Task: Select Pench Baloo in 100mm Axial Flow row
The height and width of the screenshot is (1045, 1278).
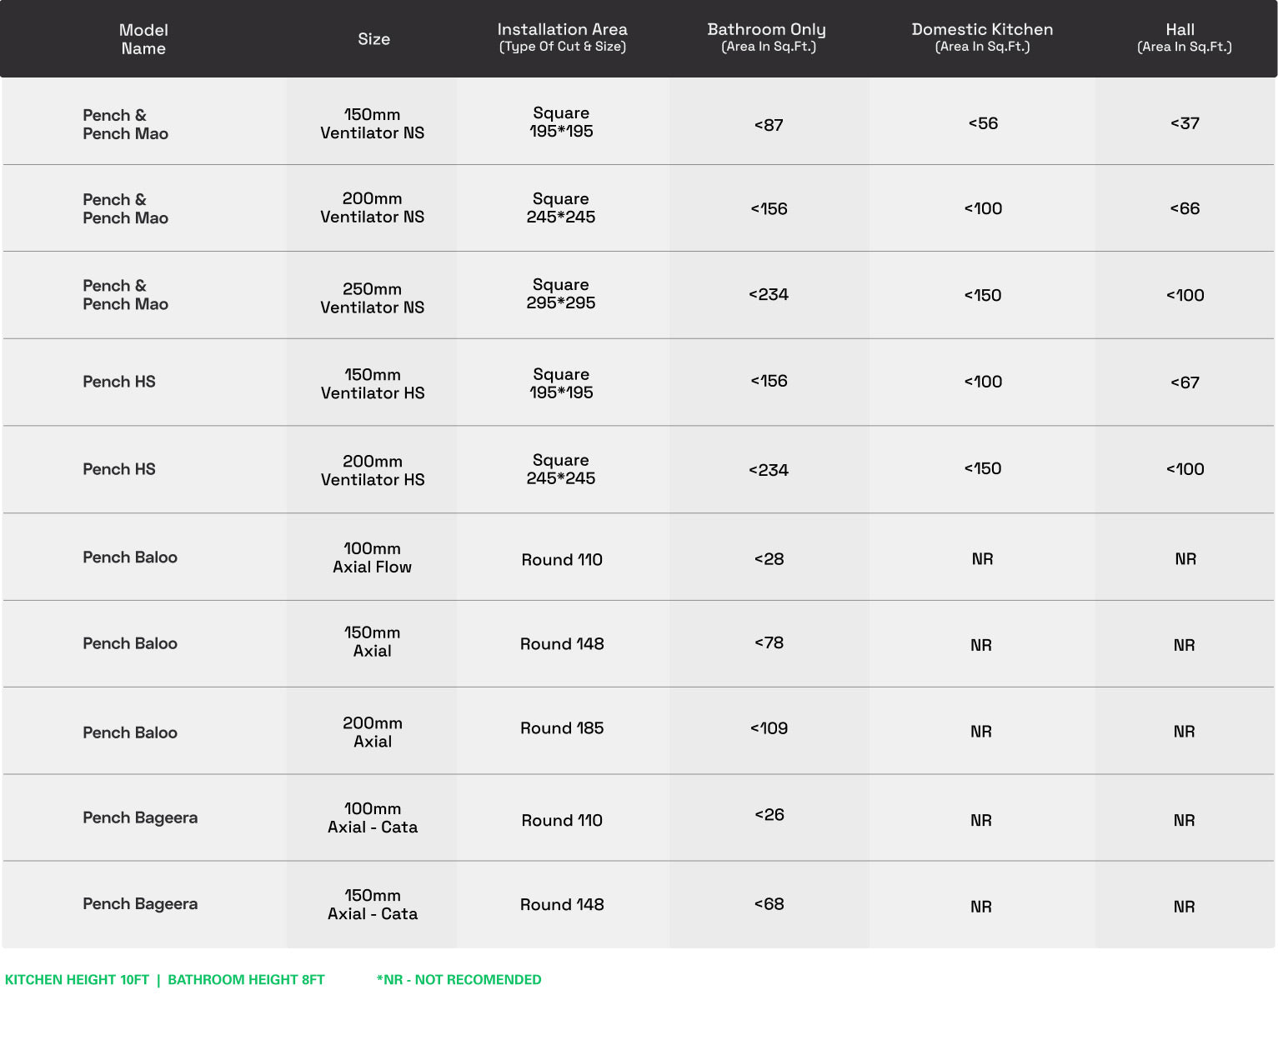Action: pyautogui.click(x=130, y=557)
